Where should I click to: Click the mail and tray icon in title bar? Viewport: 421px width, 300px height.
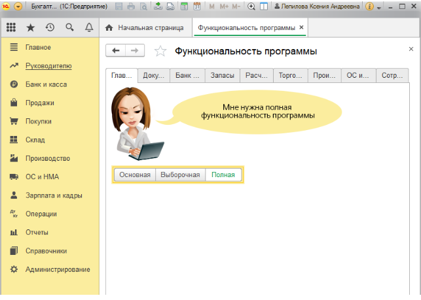(x=170, y=6)
